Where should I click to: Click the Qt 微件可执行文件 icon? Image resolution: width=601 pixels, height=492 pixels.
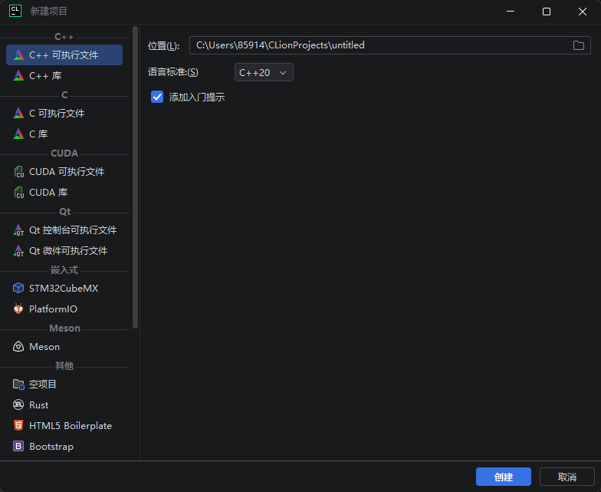tap(18, 250)
